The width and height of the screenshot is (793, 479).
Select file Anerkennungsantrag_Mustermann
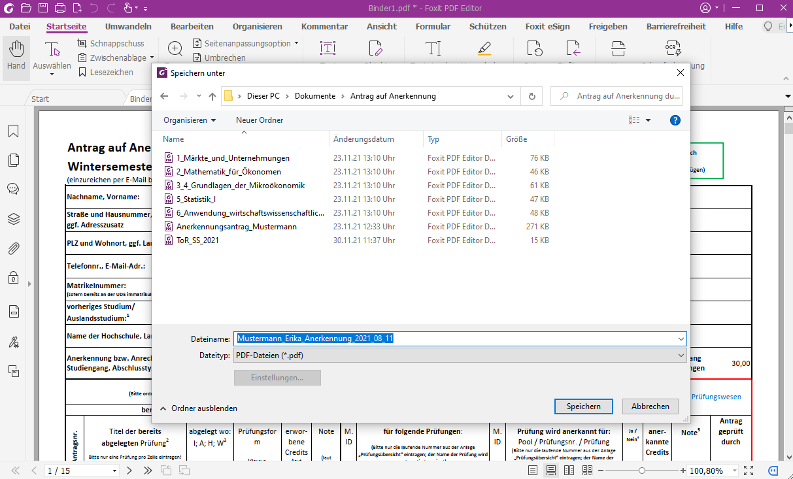pos(237,227)
